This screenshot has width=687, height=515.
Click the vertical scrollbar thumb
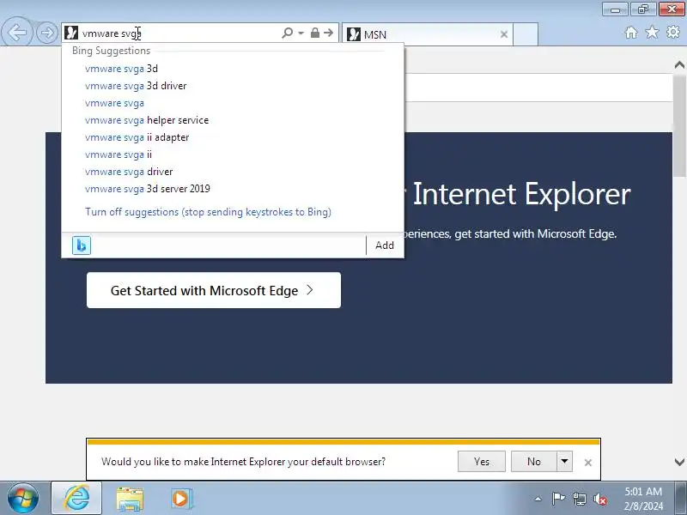[679, 124]
